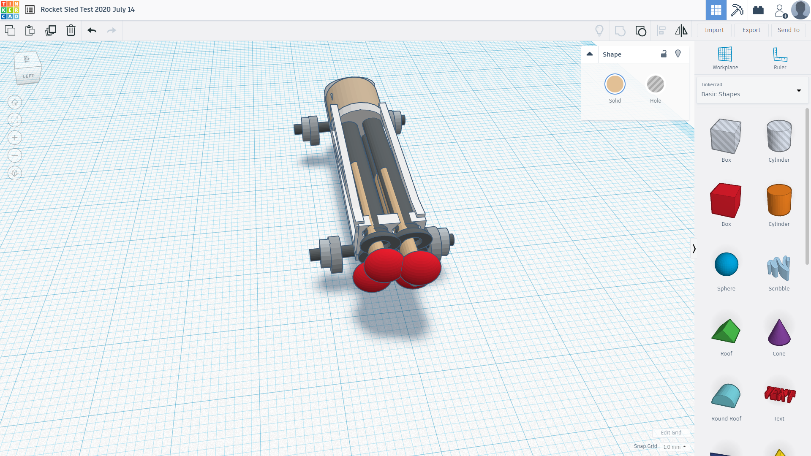This screenshot has height=456, width=811.
Task: Open the Tinkercad logo home link
Action: click(x=10, y=10)
